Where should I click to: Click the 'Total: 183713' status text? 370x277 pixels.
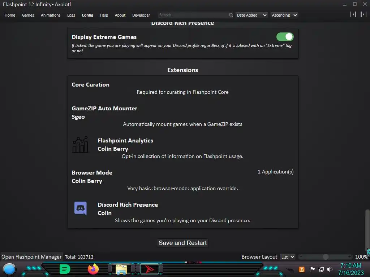click(x=79, y=257)
